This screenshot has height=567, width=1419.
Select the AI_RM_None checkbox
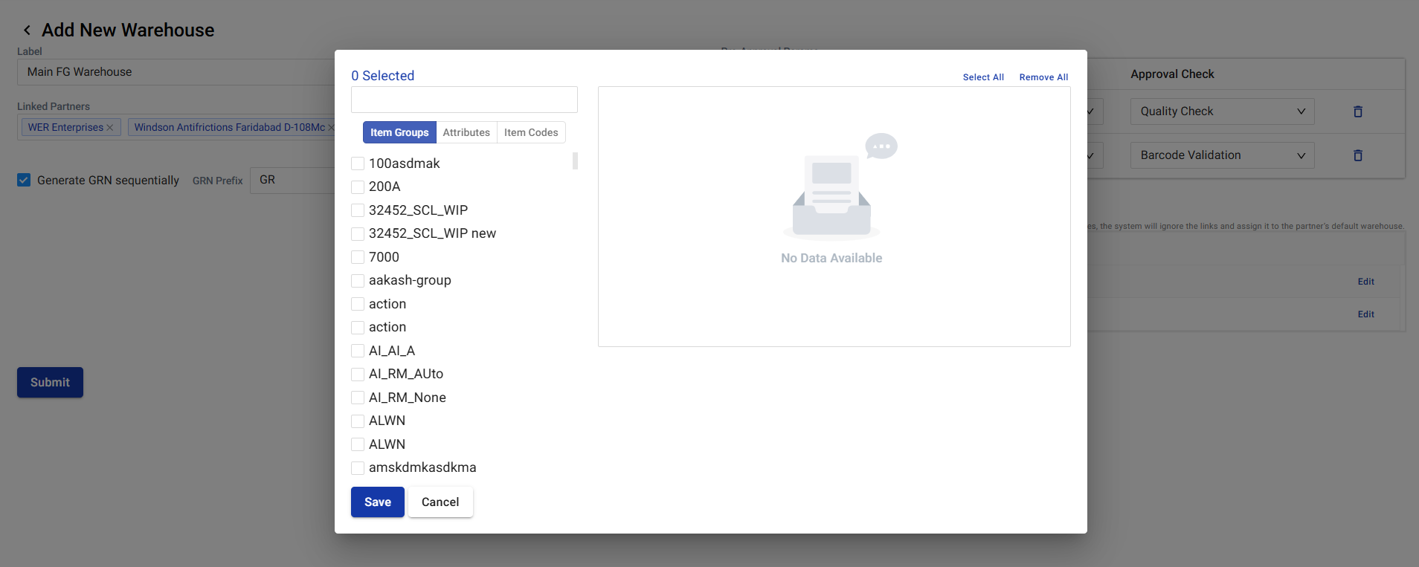coord(358,398)
